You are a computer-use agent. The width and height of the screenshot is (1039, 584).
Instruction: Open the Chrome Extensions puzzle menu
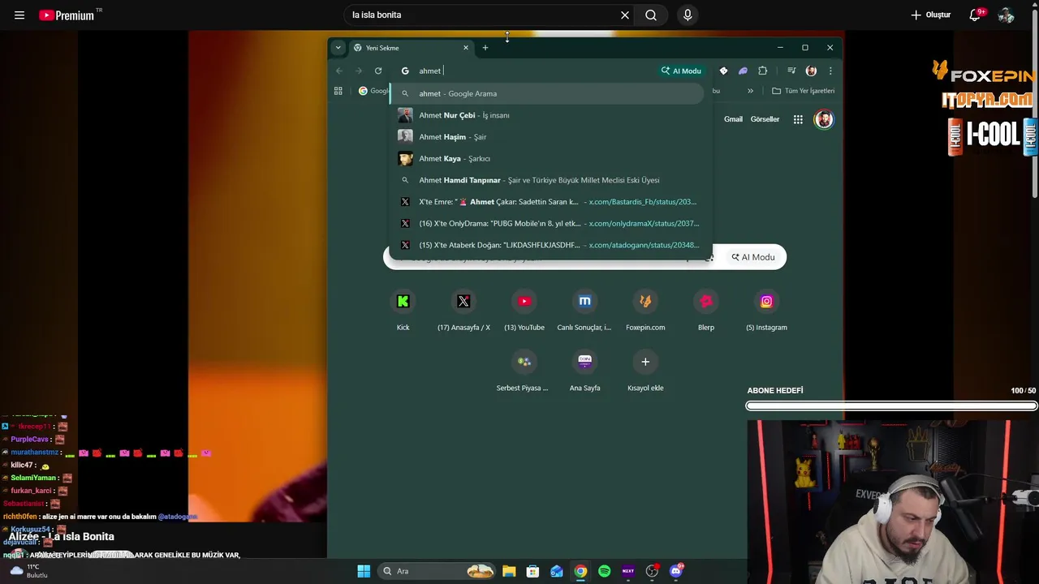[762, 71]
